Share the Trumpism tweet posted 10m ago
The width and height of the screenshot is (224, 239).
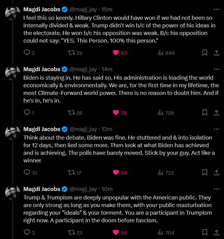(x=217, y=232)
